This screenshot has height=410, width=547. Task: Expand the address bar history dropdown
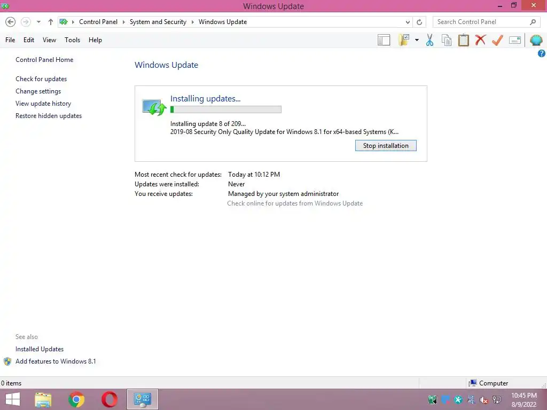click(x=408, y=22)
